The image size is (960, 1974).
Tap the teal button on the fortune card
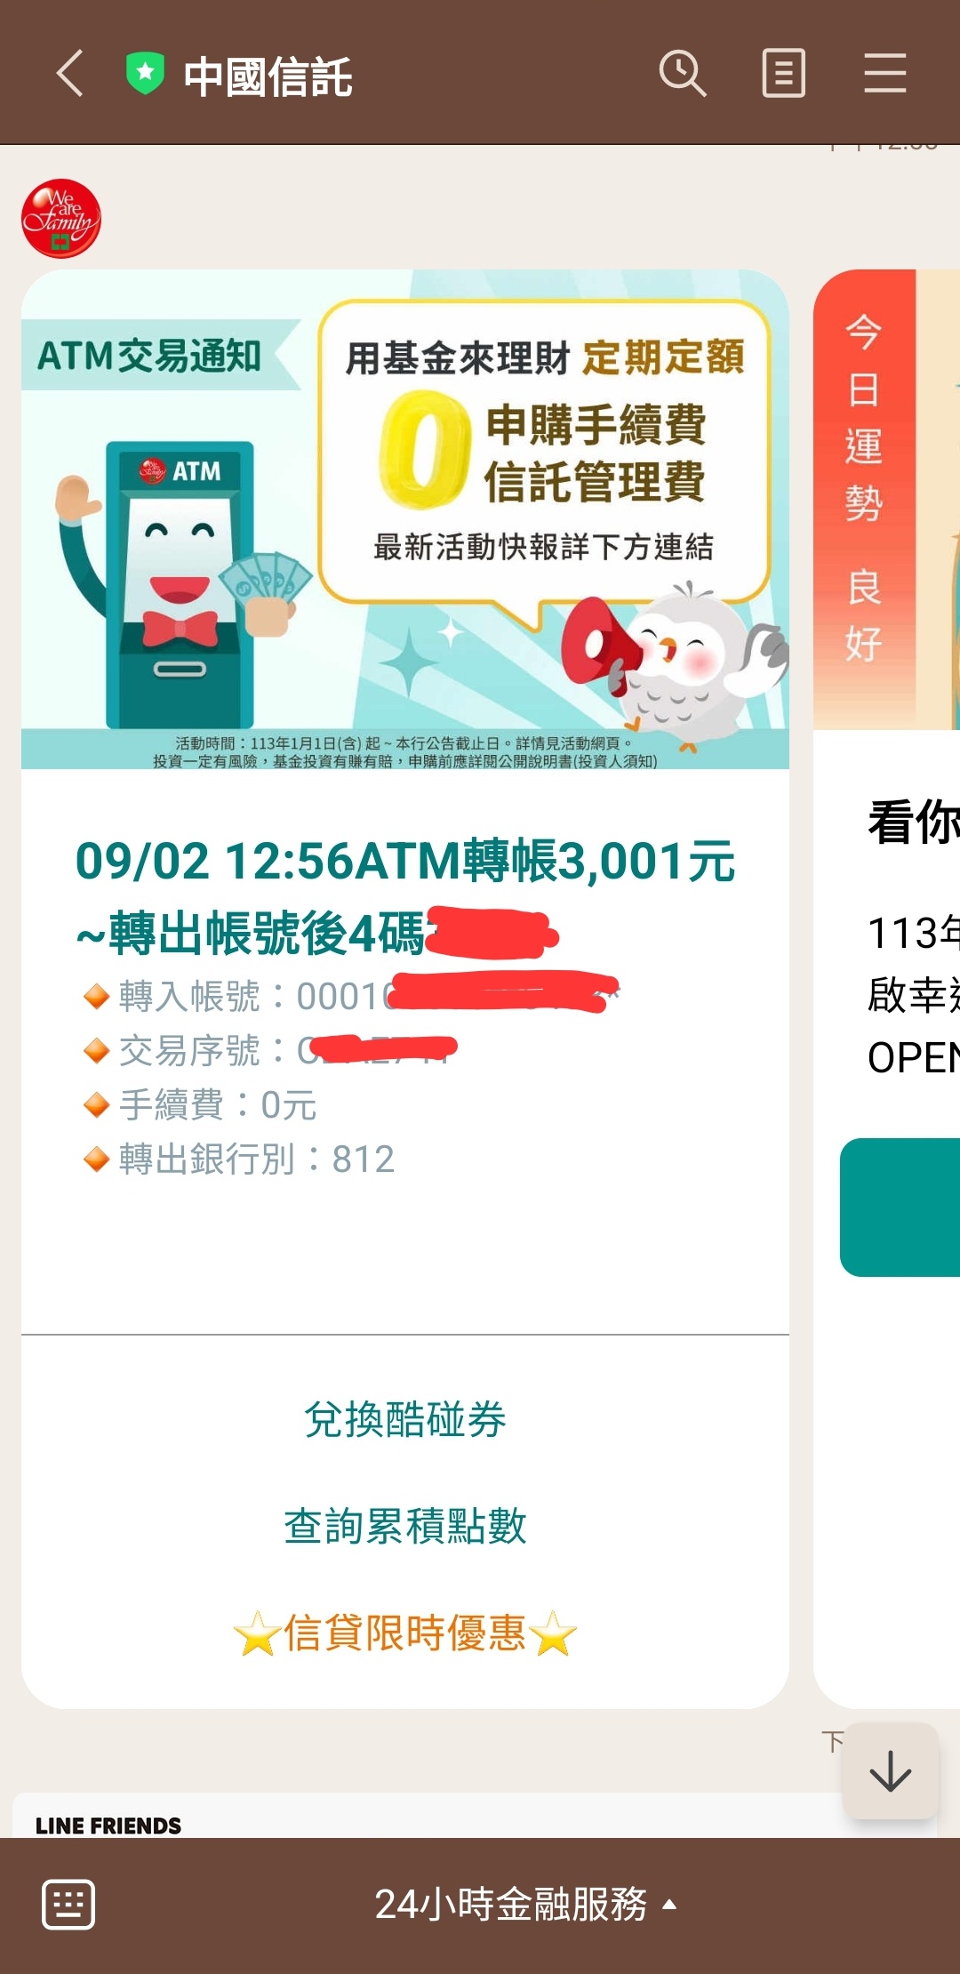(900, 1208)
